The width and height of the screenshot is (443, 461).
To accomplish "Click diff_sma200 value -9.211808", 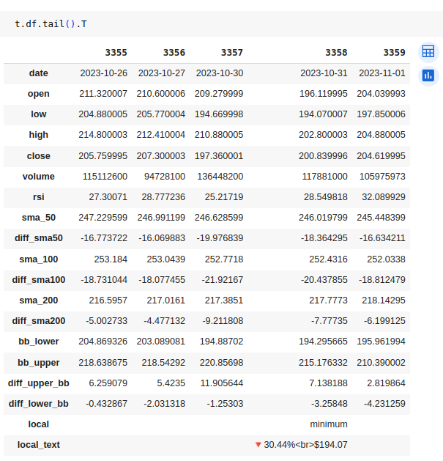I will pyautogui.click(x=223, y=321).
